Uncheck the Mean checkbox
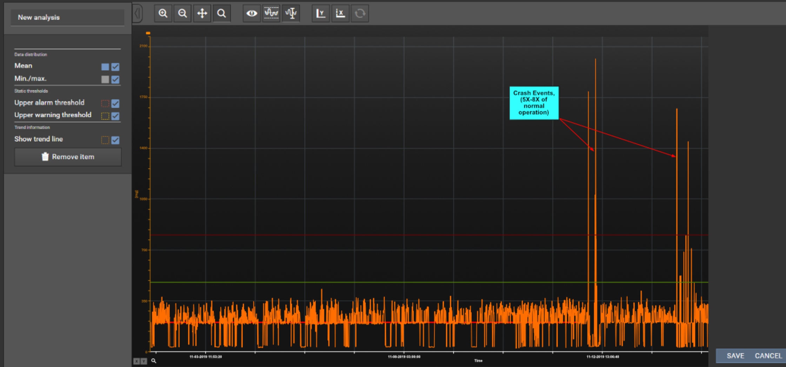786x367 pixels. click(x=115, y=67)
